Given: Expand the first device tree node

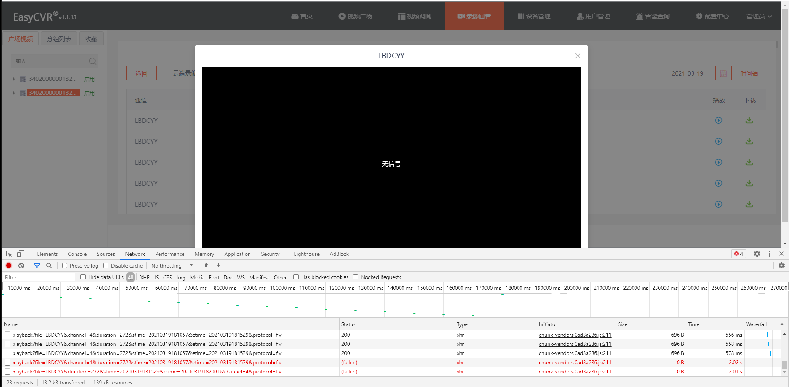Looking at the screenshot, I should (14, 79).
